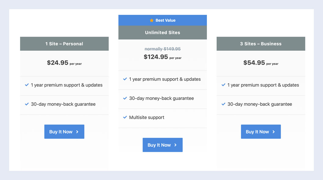Viewport: 323px width, 180px height.
Task: Click the gold star Best Value icon
Action: coord(152,20)
